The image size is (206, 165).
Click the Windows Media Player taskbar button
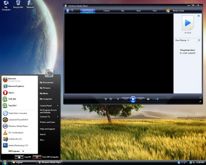pyautogui.click(x=49, y=162)
